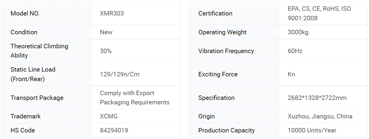Click the 2682*1328*2722mm specification value

pyautogui.click(x=317, y=98)
